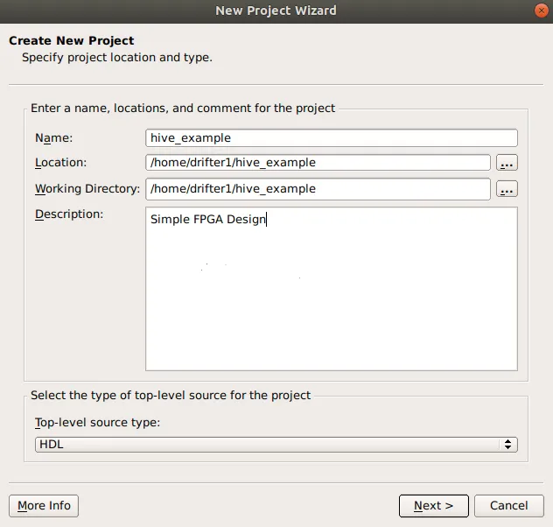Click the 'Location:' label

coord(60,163)
